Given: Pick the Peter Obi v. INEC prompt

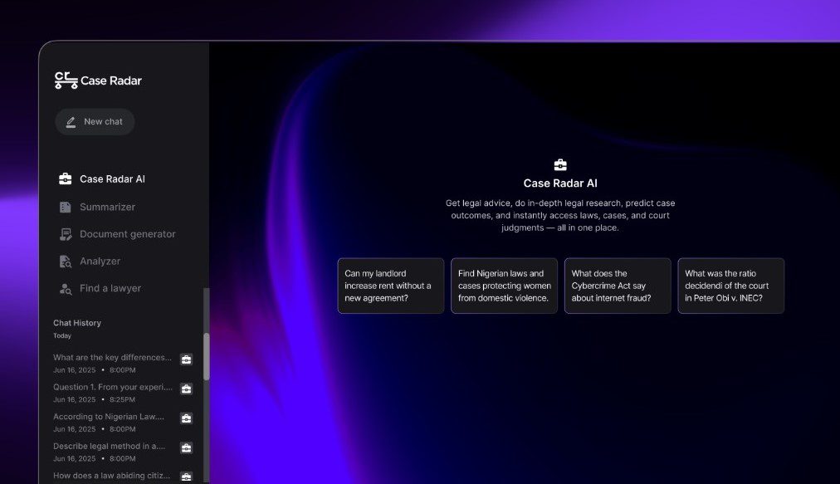Looking at the screenshot, I should point(730,286).
